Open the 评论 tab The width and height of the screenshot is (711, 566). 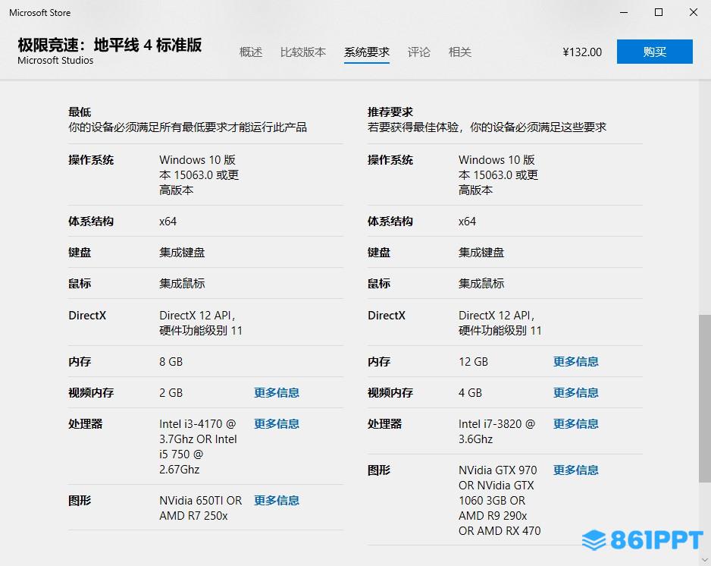click(x=418, y=52)
